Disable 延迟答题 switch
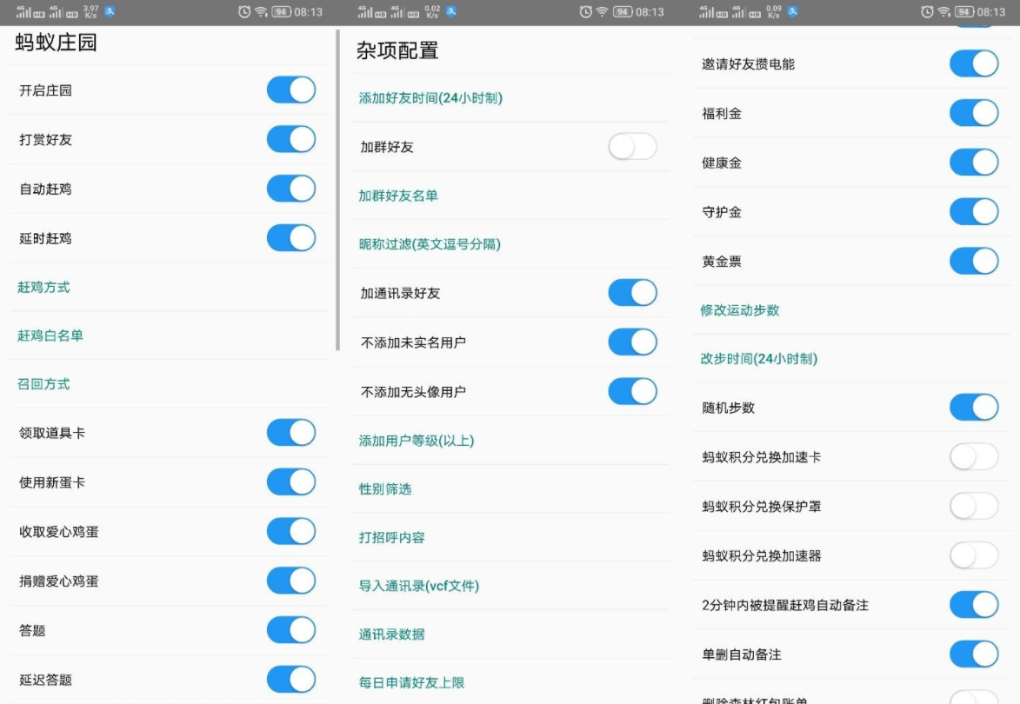This screenshot has height=704, width=1020. (291, 680)
